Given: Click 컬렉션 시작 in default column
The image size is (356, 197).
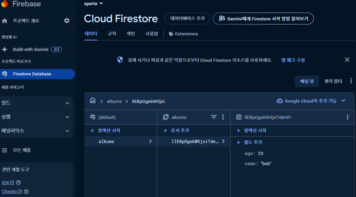Looking at the screenshot, I should point(105,130).
